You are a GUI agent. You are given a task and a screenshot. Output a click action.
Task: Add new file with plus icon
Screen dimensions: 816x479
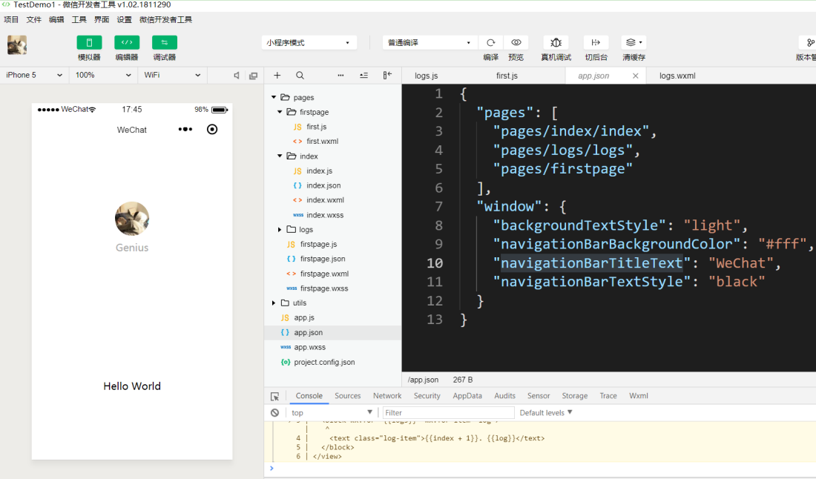tap(277, 76)
